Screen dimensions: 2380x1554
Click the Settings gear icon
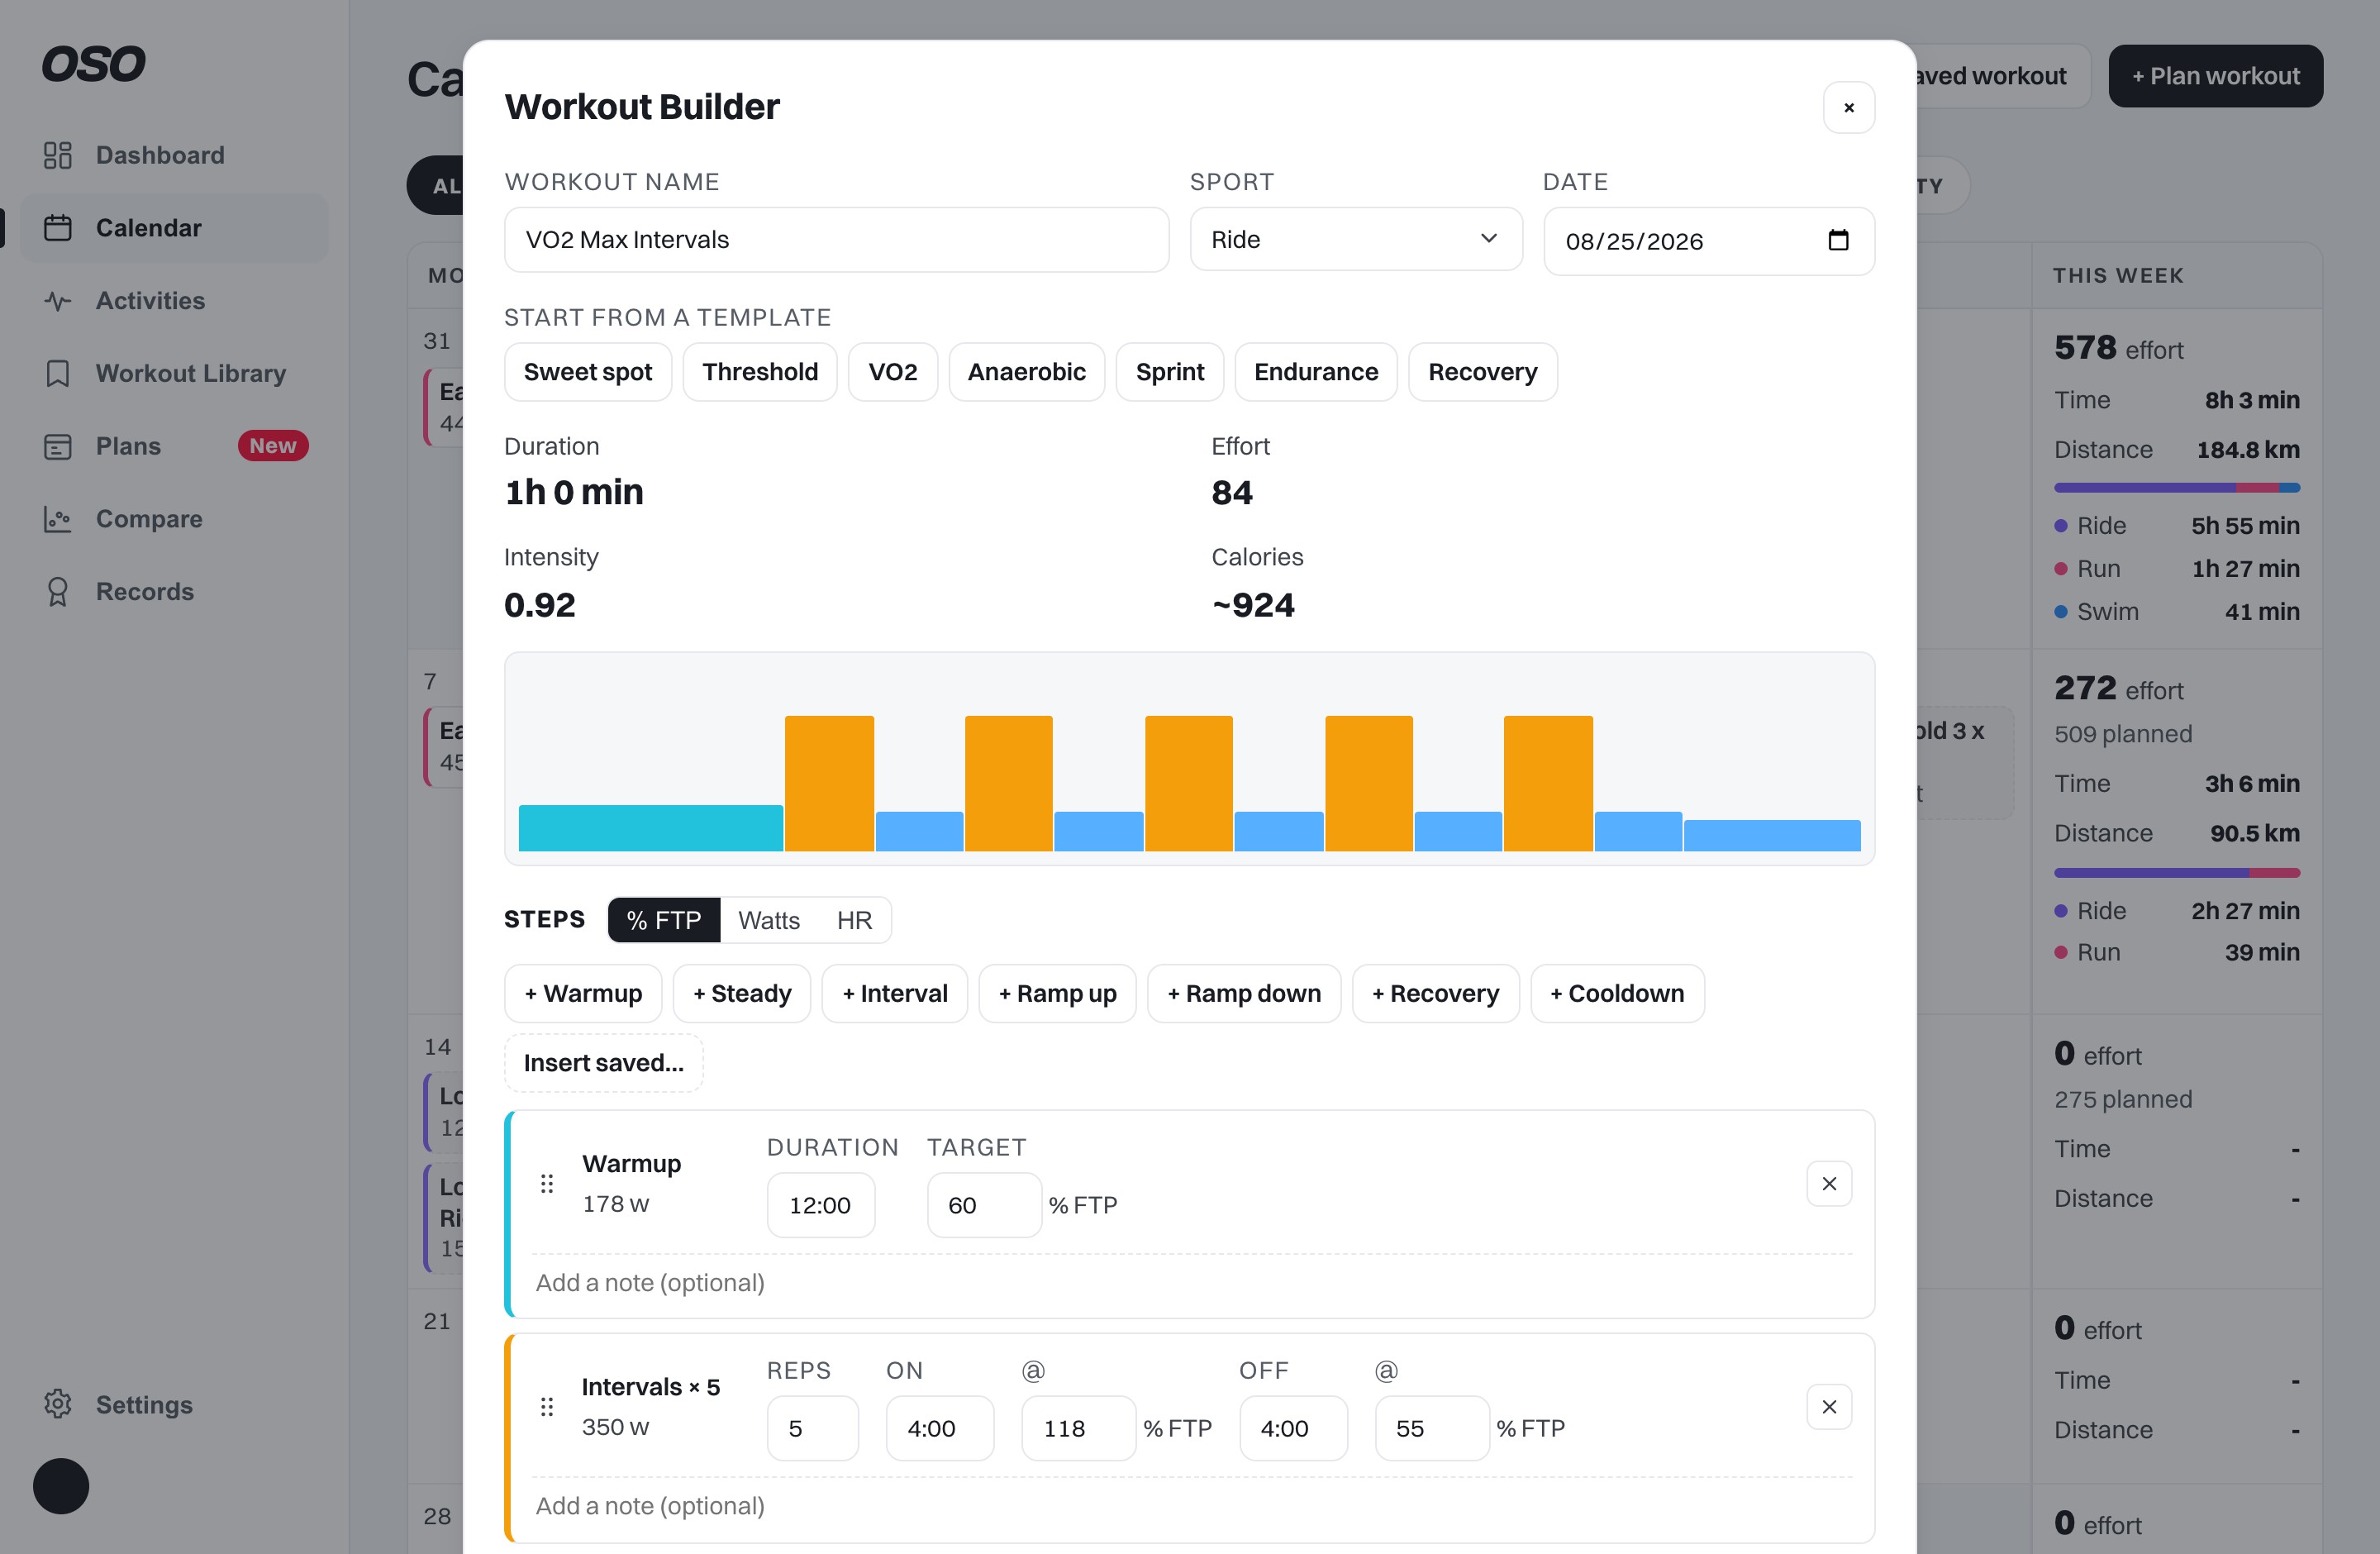58,1404
